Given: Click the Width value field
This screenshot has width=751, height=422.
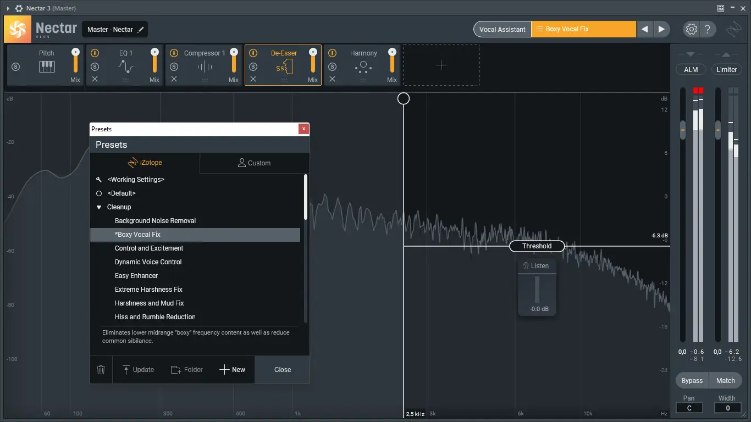Looking at the screenshot, I should coord(727,408).
